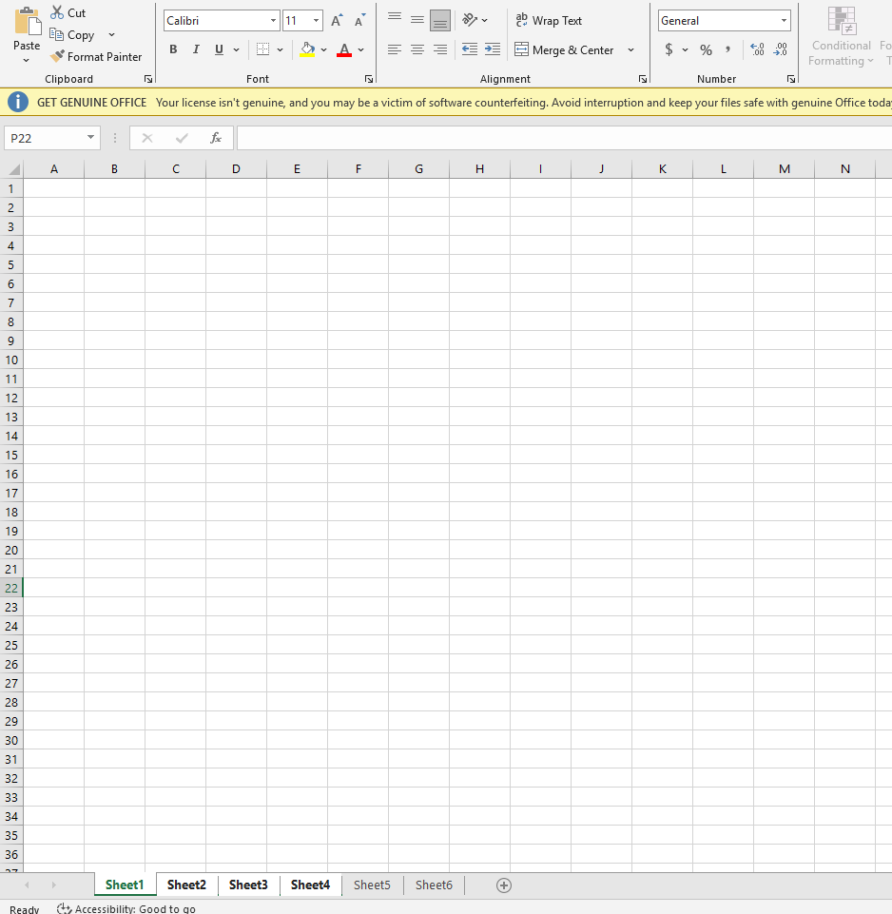This screenshot has width=892, height=914.
Task: Click the Percent Style icon
Action: tap(706, 49)
